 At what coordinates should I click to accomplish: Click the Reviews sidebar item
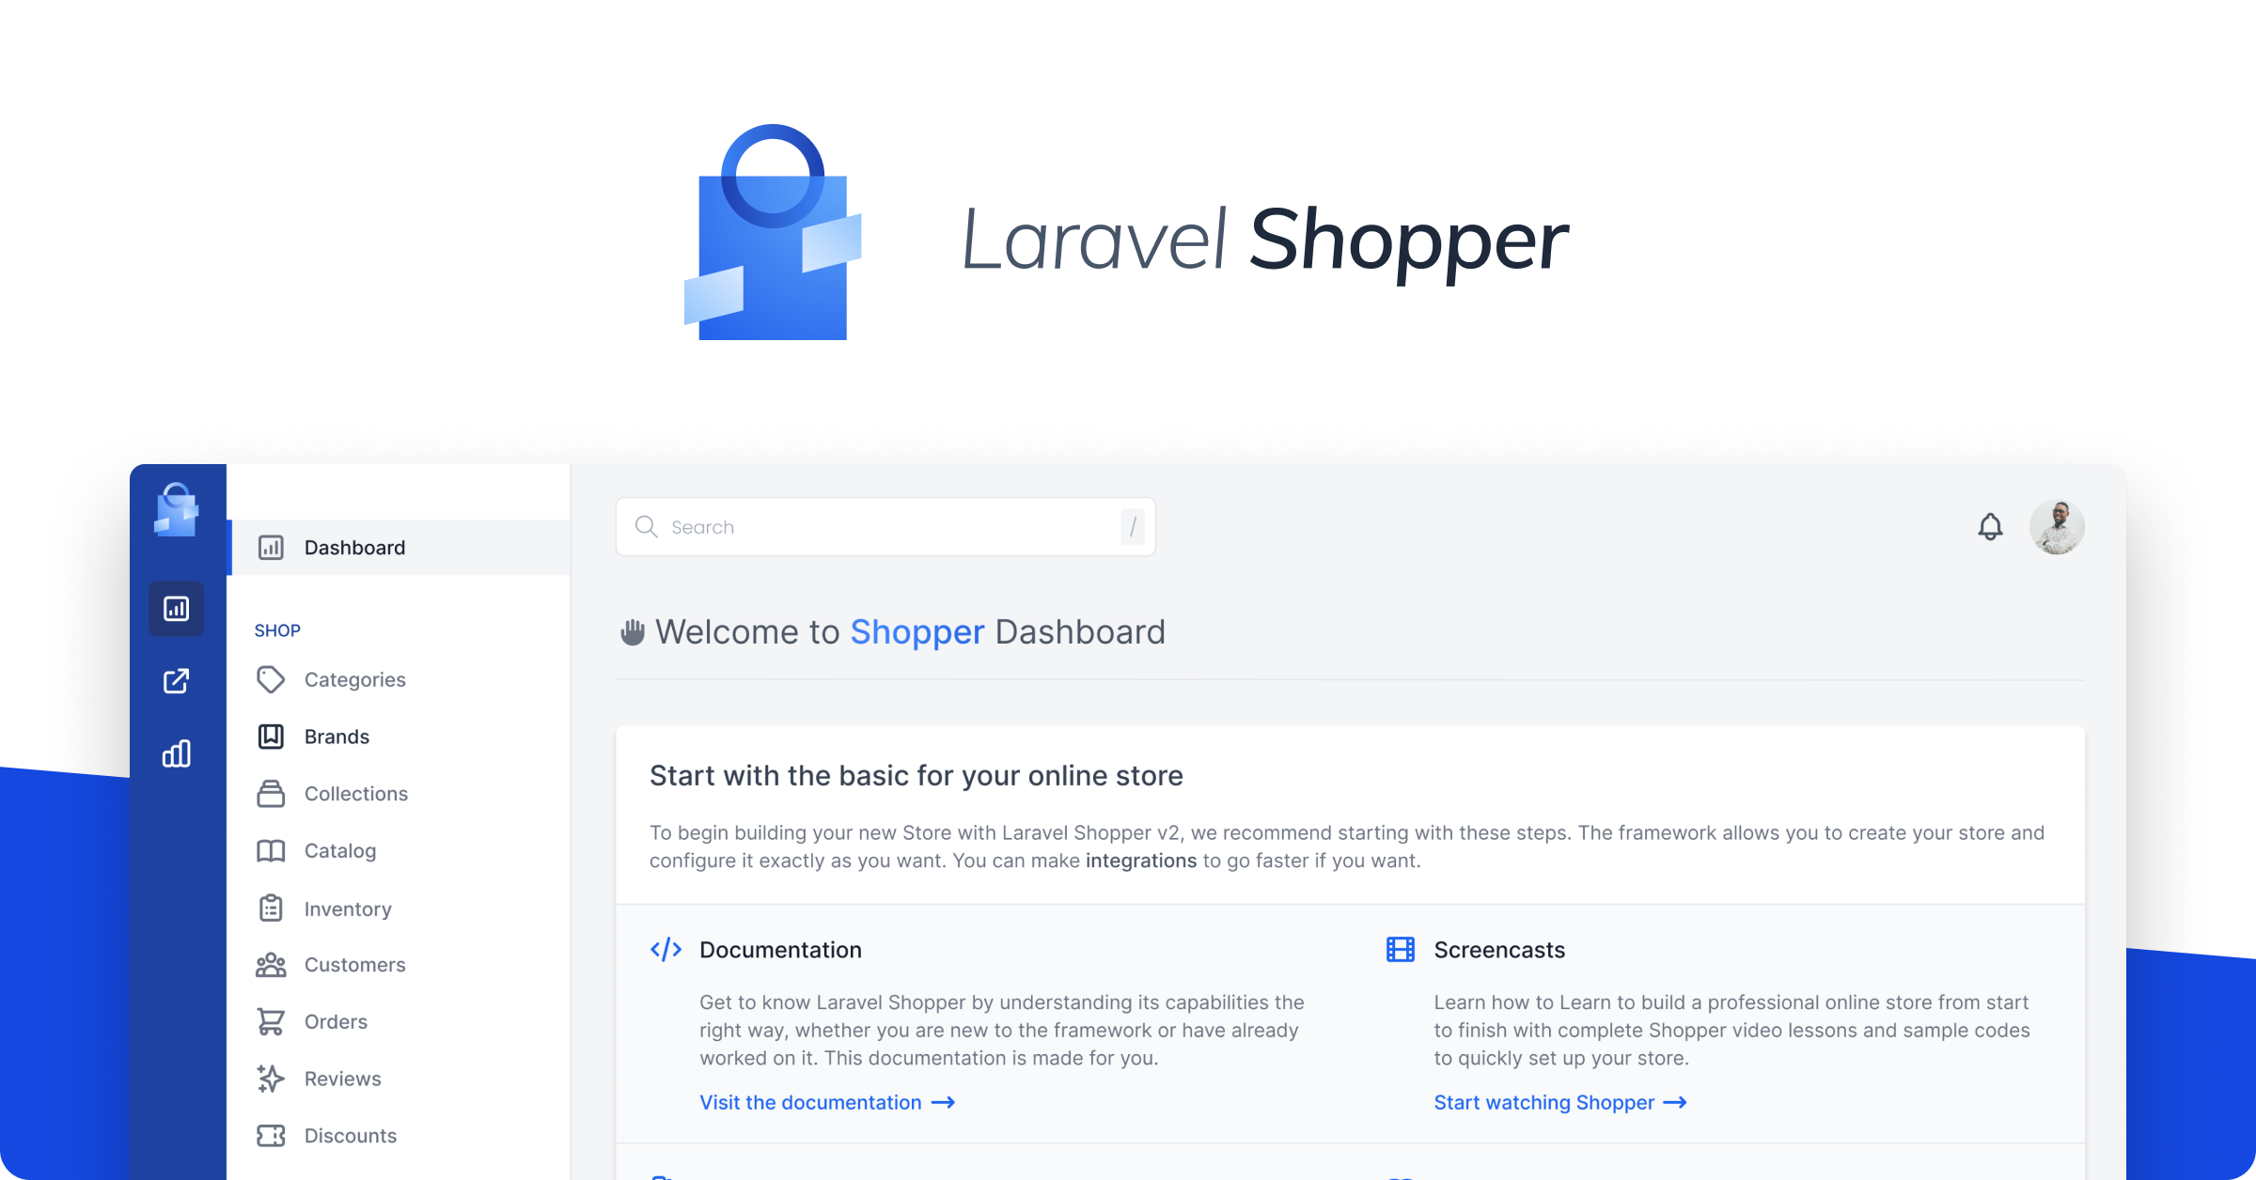(341, 1079)
